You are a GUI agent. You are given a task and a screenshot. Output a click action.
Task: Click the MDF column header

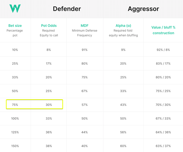point(84,26)
